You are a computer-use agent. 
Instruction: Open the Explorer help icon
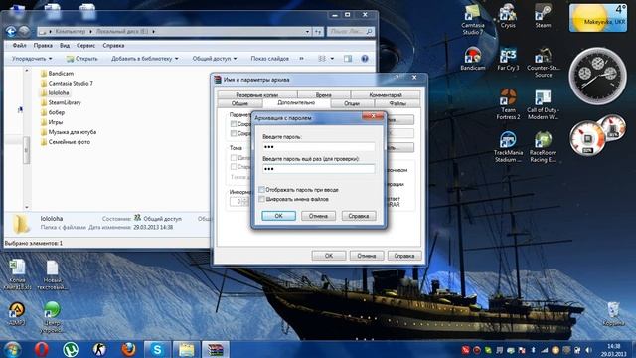[x=365, y=59]
